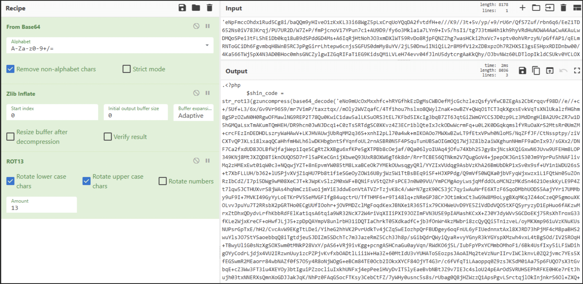Screen dimensions: 583x284
Task: Copy the output to the clipboard
Action: [x=536, y=71]
